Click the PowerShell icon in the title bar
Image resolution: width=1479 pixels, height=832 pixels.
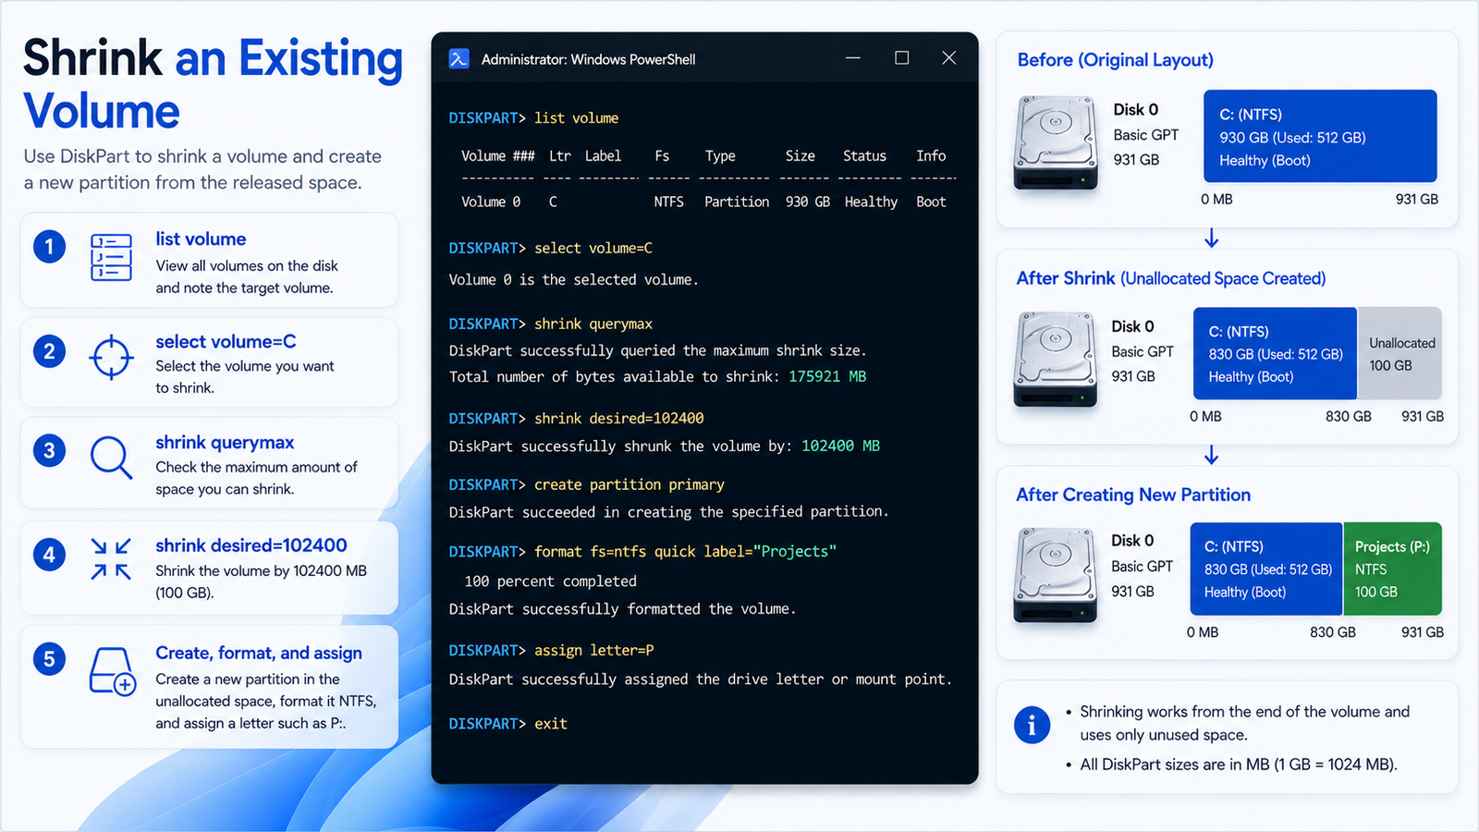click(458, 59)
